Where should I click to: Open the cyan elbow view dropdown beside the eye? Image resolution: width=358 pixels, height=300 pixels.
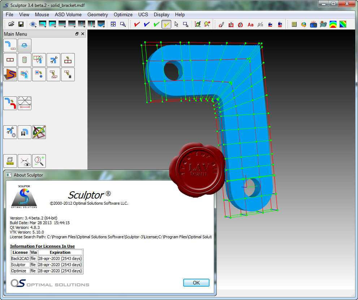pyautogui.click(x=43, y=24)
